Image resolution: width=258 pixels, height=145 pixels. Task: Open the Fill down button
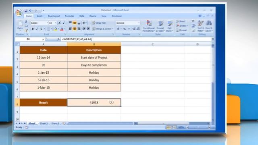point(193,26)
